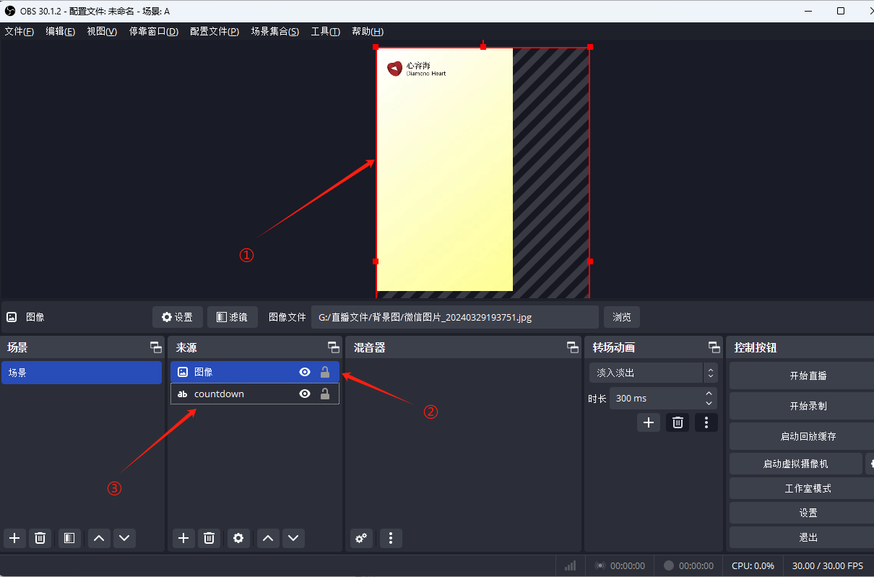Open scene filters icon in the Scenes panel
Viewport: 874px width, 577px height.
click(x=69, y=538)
